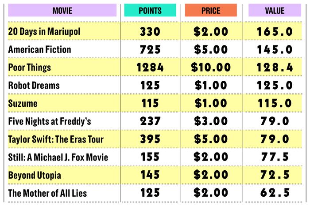Click the 165.0 value cell
Screen dimensions: 310x206
pyautogui.click(x=275, y=31)
